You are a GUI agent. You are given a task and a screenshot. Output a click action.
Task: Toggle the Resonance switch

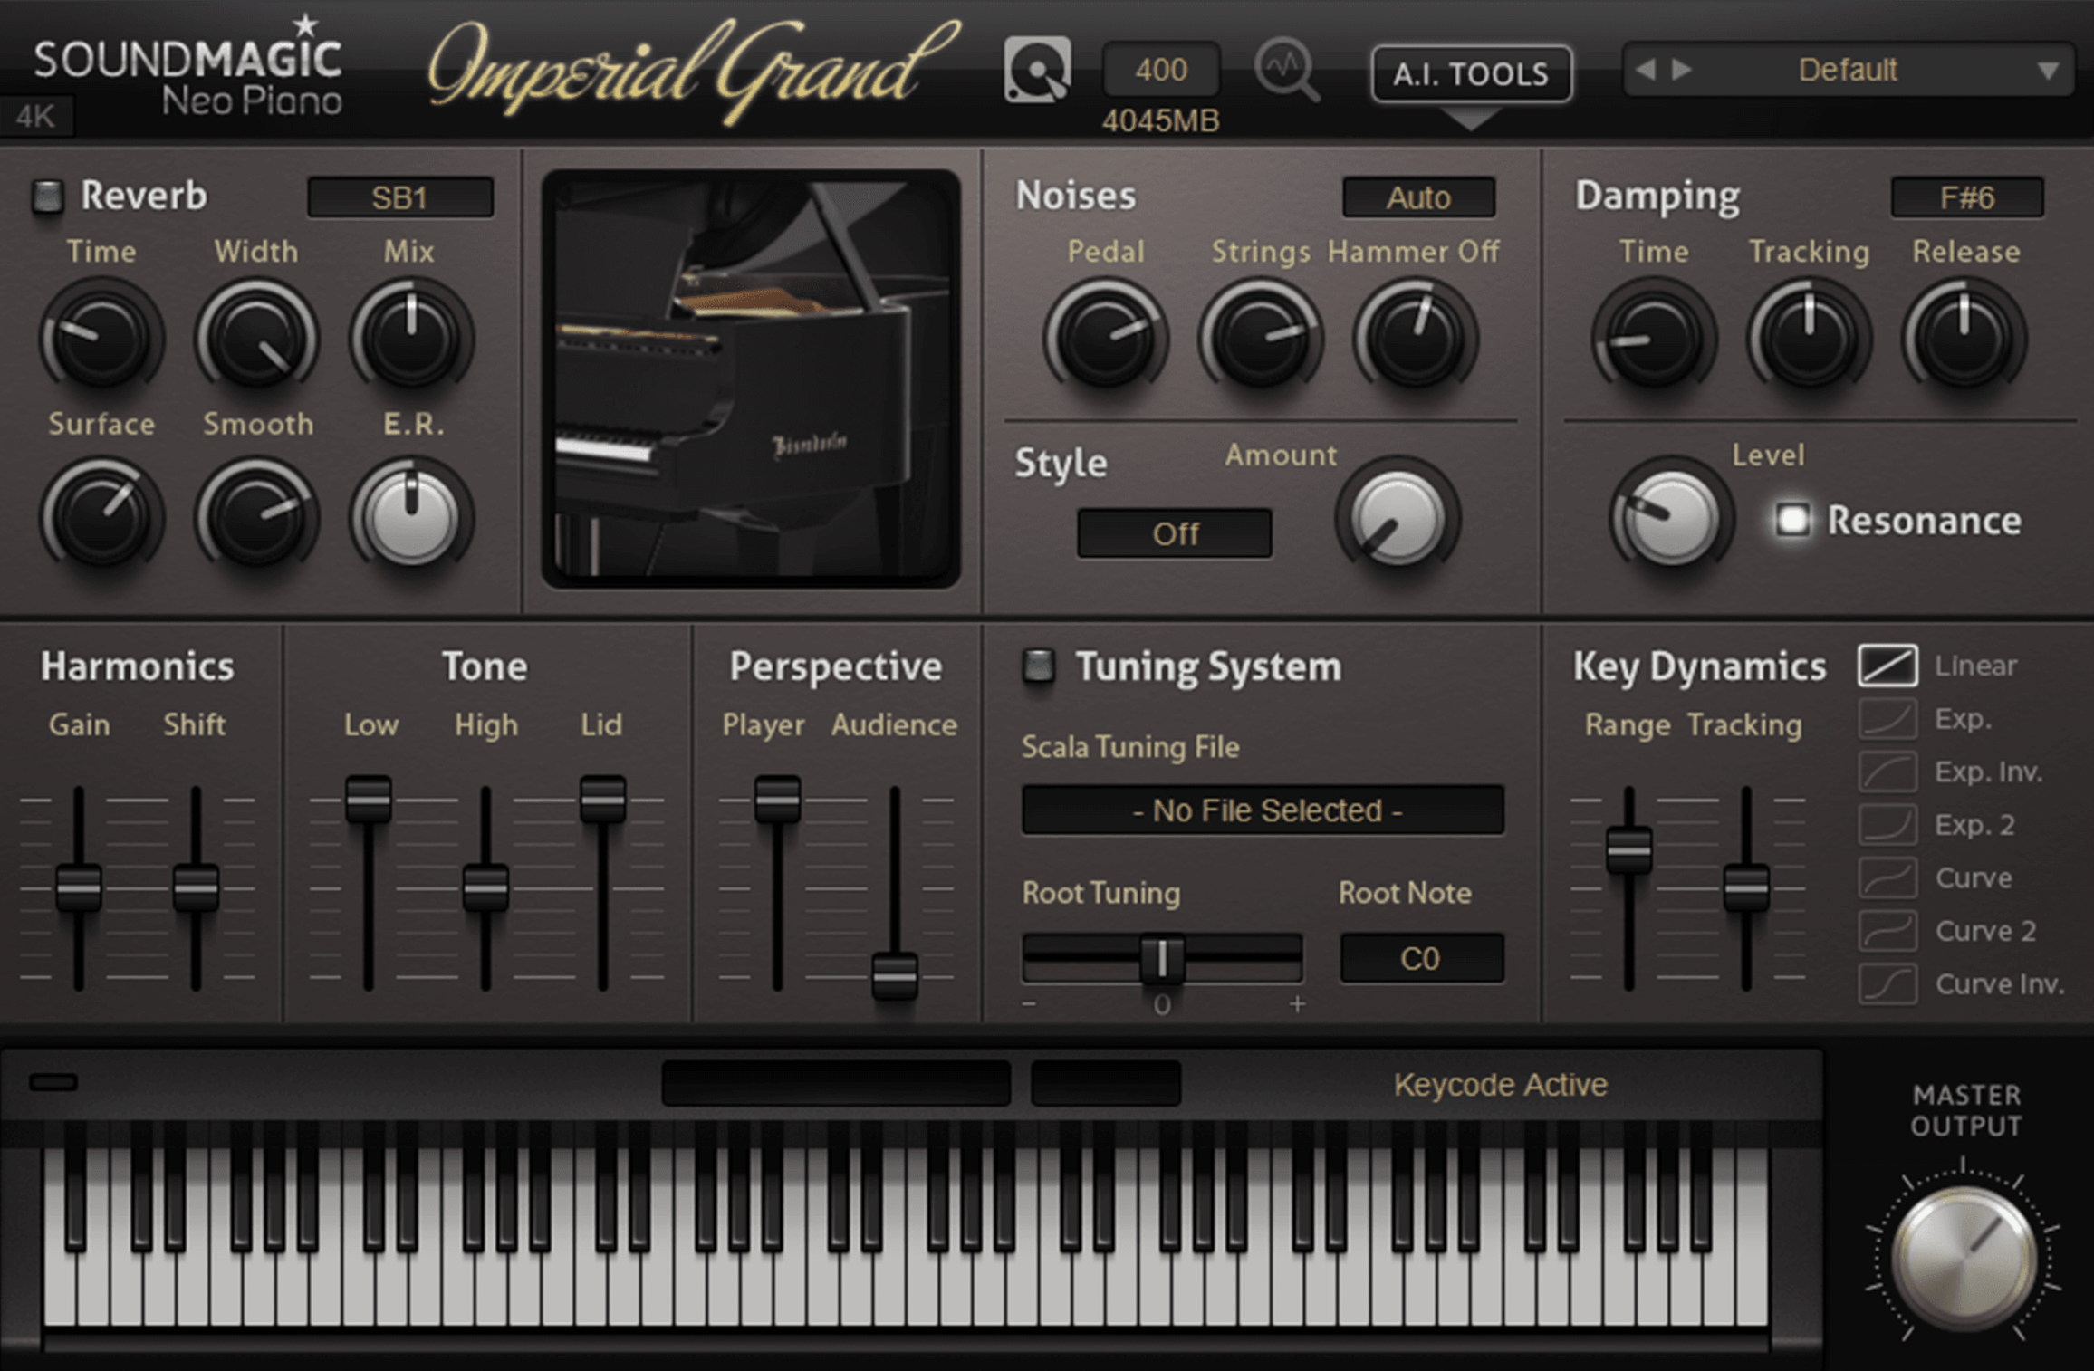tap(1792, 520)
